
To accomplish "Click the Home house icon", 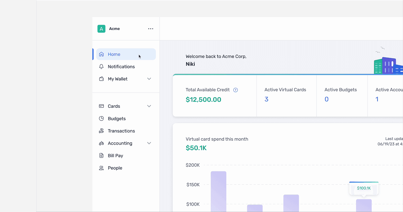I will click(101, 54).
